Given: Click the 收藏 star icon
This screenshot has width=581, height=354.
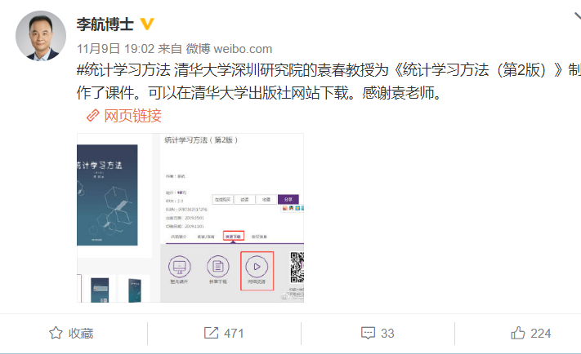Looking at the screenshot, I should [56, 333].
